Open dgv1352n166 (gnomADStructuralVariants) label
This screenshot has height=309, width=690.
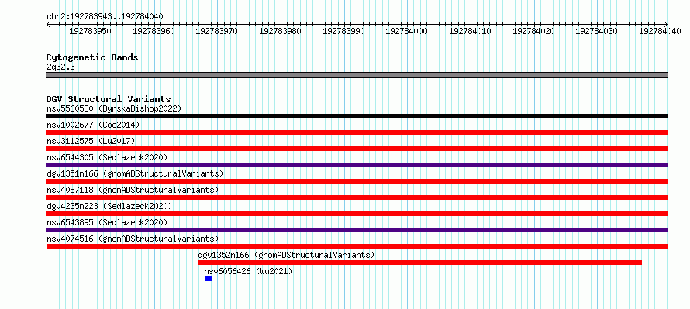tap(287, 255)
